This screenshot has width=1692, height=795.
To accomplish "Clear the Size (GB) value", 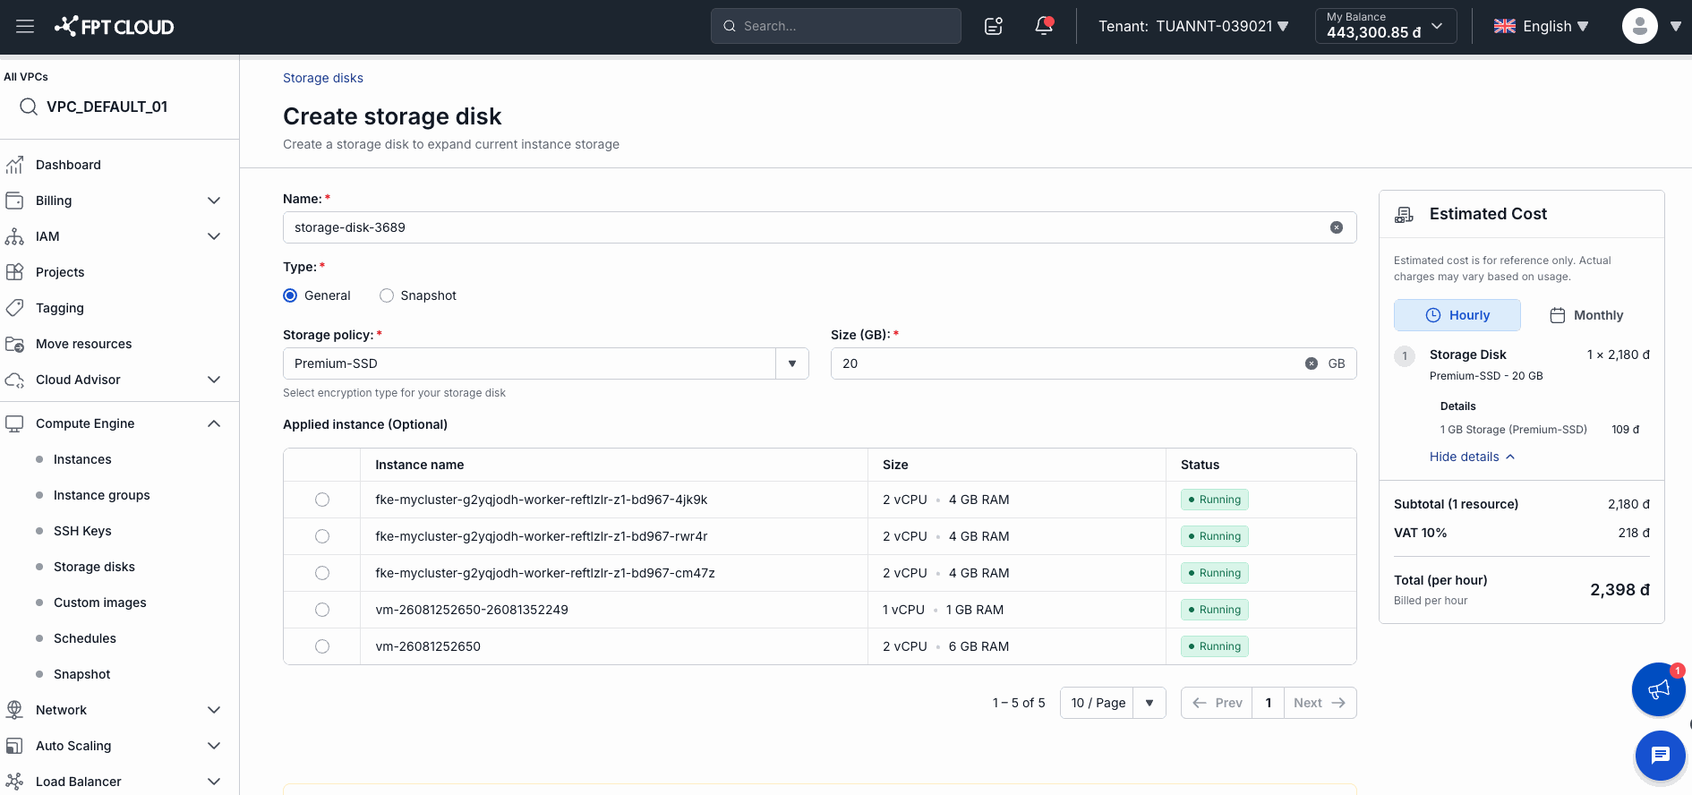I will pos(1312,363).
